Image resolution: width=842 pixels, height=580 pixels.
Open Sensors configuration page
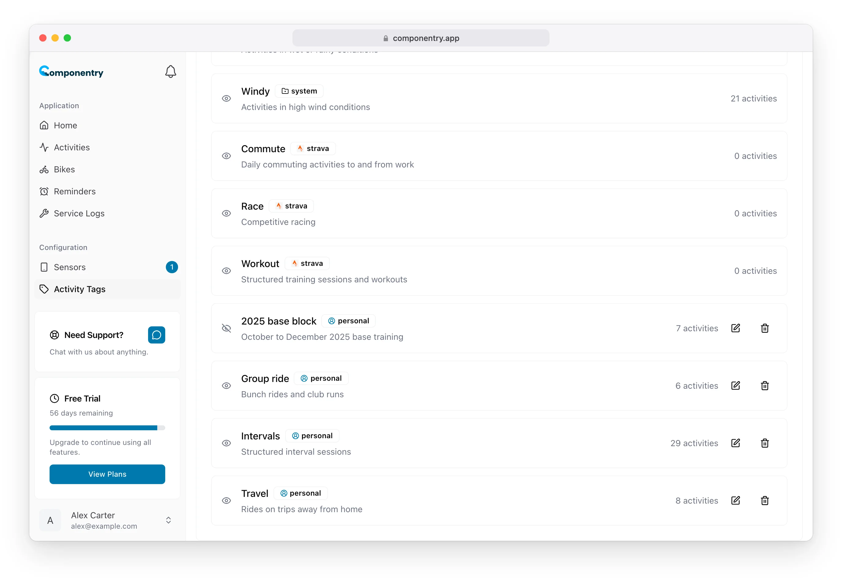pyautogui.click(x=107, y=267)
